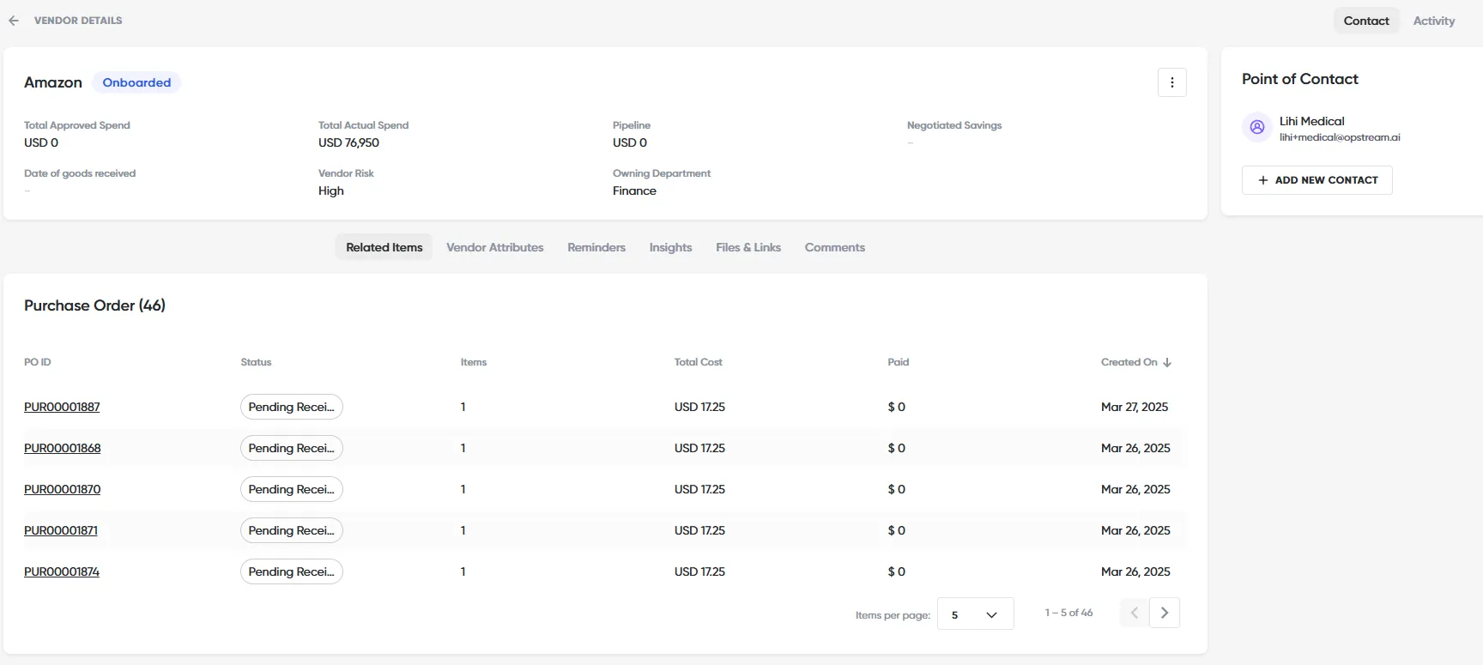Click Pending Receipt status for PUR00001887
1483x665 pixels.
291,407
